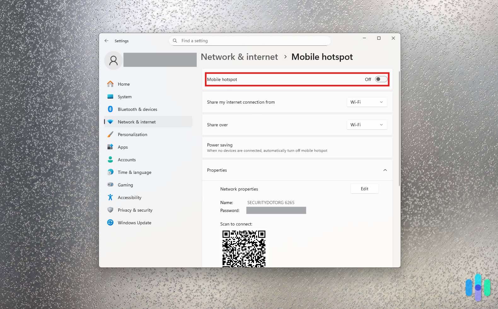Open Gaming settings
This screenshot has height=309, width=498.
point(148,185)
